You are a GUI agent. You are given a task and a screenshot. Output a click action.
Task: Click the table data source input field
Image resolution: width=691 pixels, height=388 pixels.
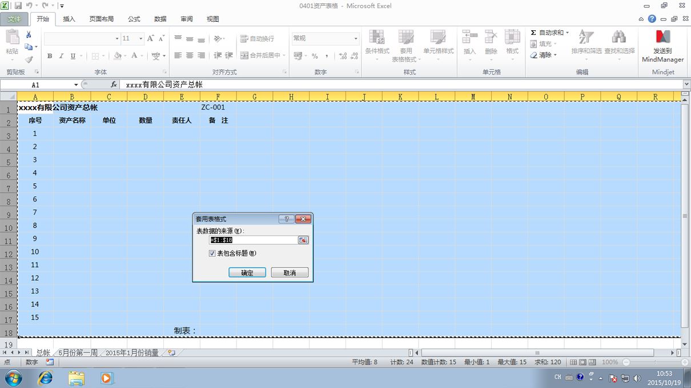(254, 240)
